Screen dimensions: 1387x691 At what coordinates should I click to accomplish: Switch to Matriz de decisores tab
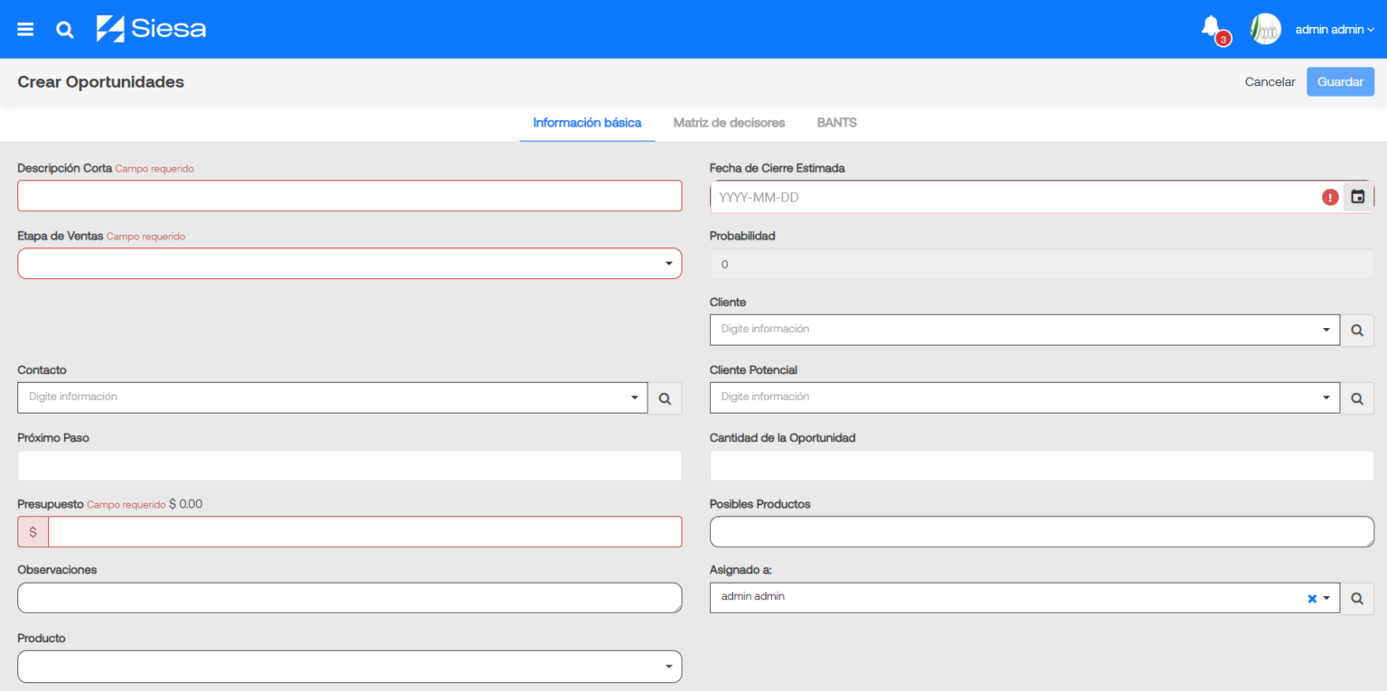(x=729, y=123)
